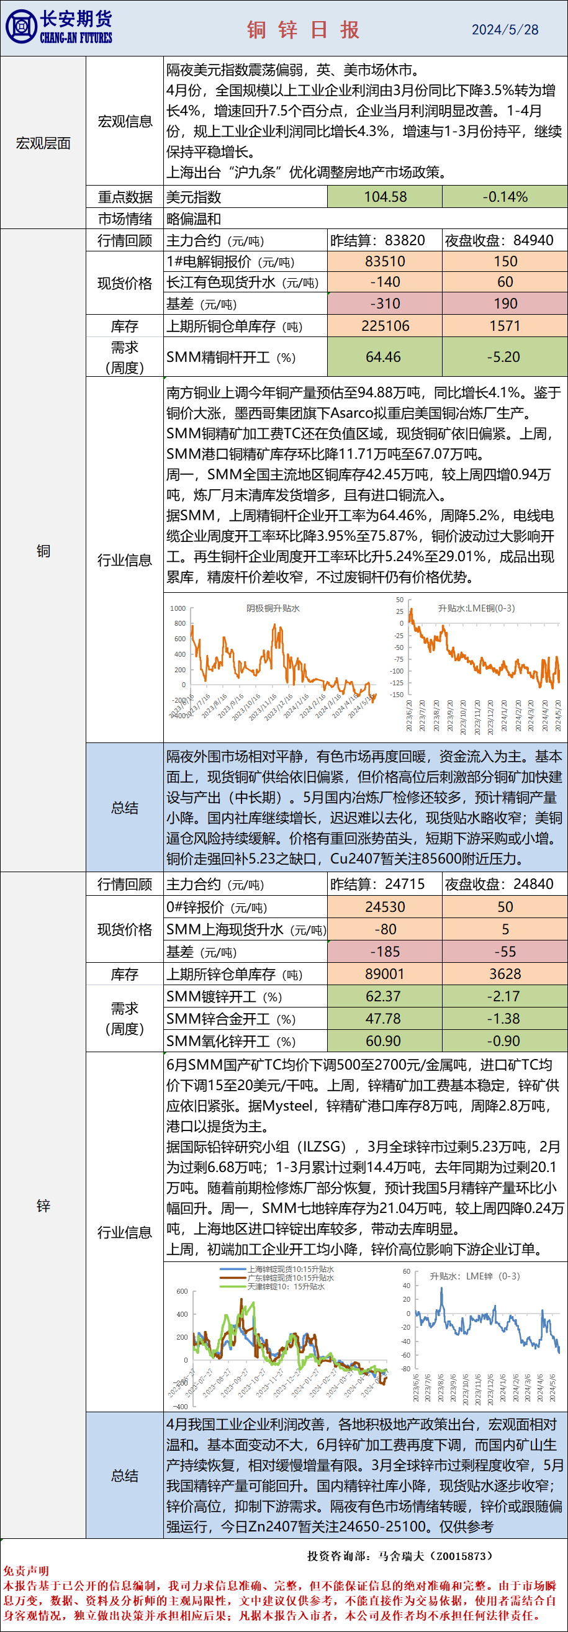Select 0#锌报价 value 24530
This screenshot has width=568, height=1632.
click(x=385, y=906)
